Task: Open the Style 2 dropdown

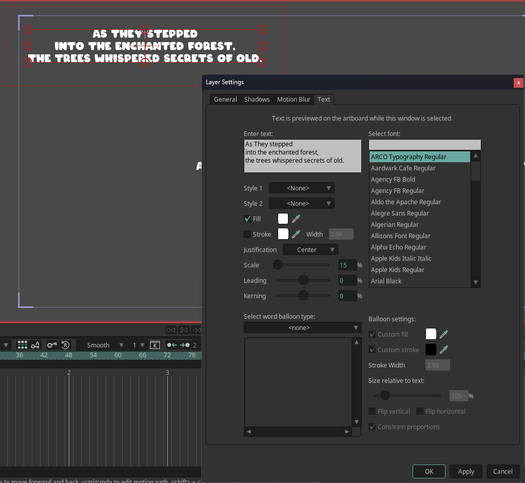Action: (x=302, y=203)
